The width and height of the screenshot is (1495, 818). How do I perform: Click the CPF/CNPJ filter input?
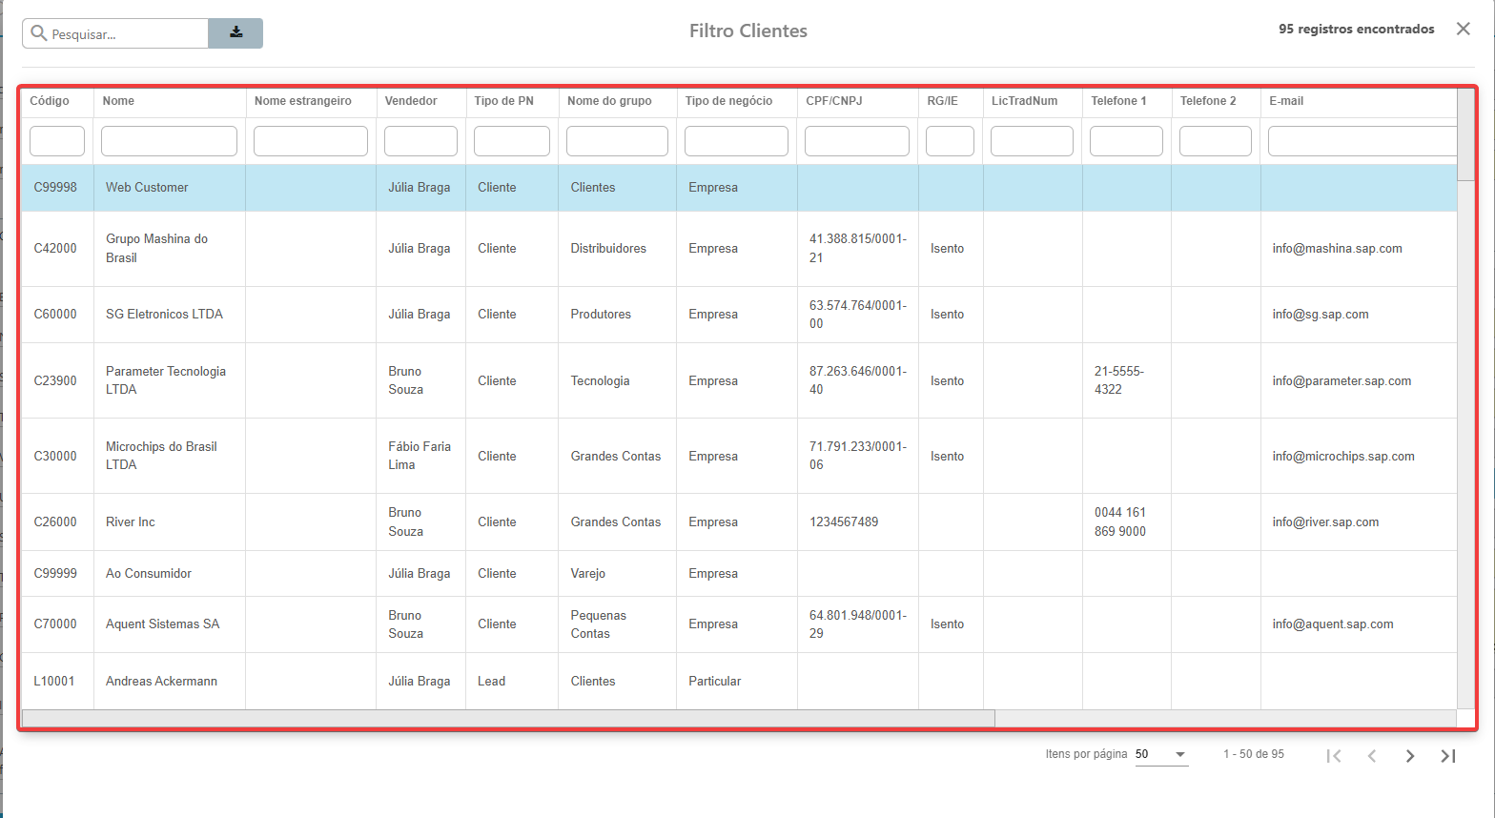point(856,141)
